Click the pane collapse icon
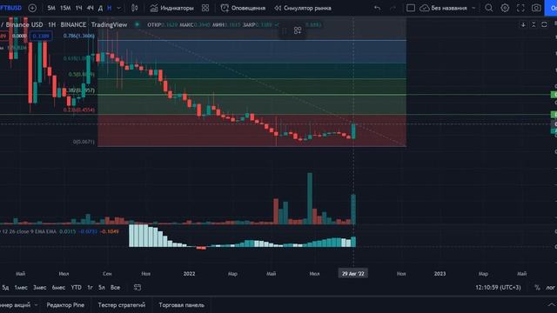The width and height of the screenshot is (557, 313). (x=534, y=24)
